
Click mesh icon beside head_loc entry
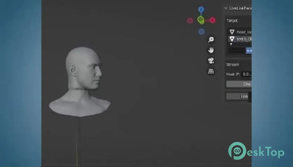coord(232,32)
